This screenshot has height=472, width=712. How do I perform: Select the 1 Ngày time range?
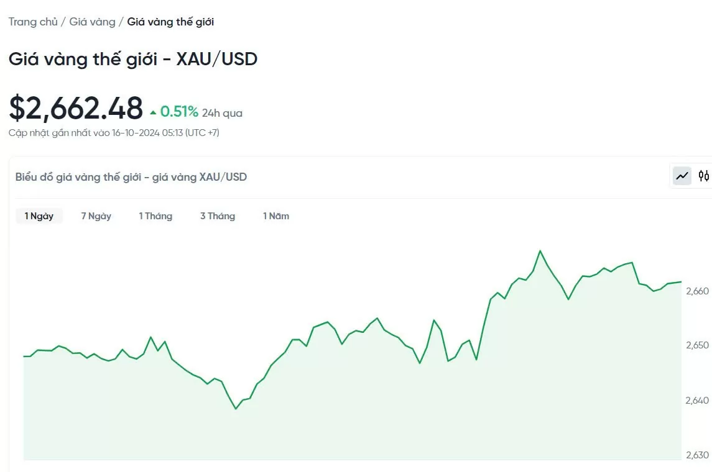click(39, 216)
